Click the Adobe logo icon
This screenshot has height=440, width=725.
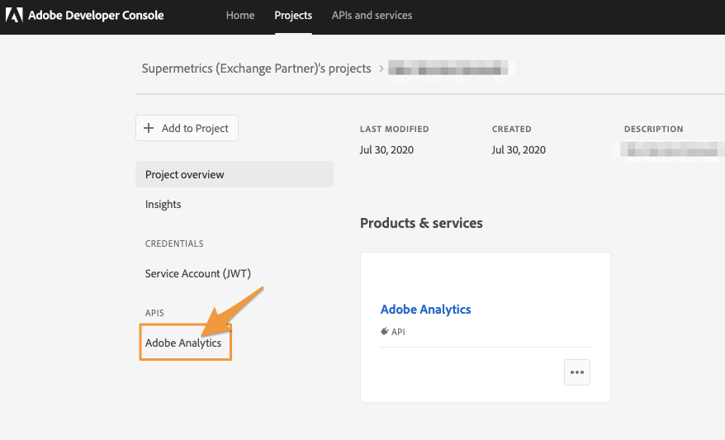(x=14, y=16)
